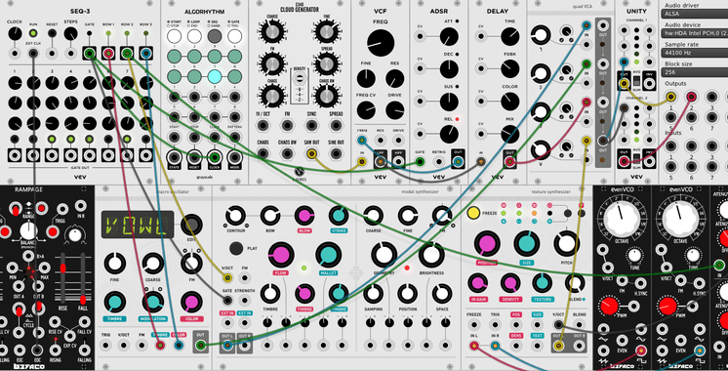Click the VCF HPF output jack

pyautogui.click(x=398, y=162)
